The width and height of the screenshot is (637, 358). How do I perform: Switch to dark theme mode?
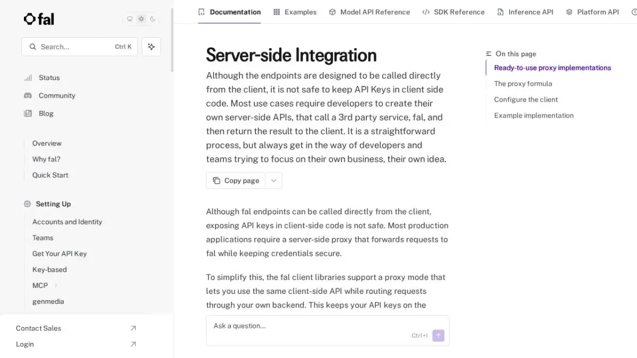coord(153,19)
